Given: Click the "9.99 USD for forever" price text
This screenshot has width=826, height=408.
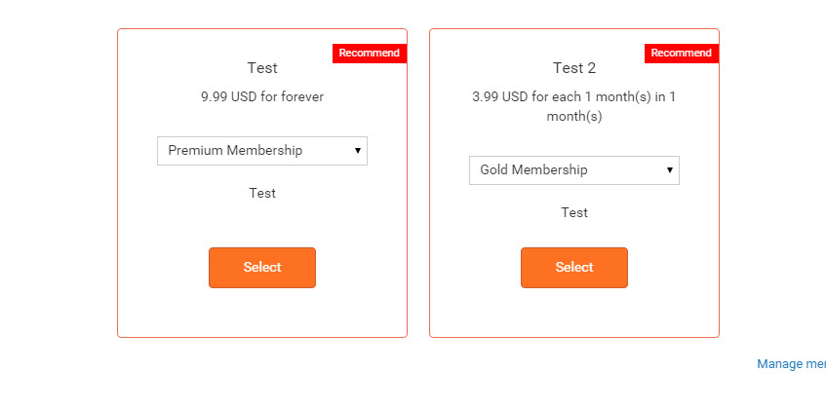Looking at the screenshot, I should pyautogui.click(x=262, y=96).
